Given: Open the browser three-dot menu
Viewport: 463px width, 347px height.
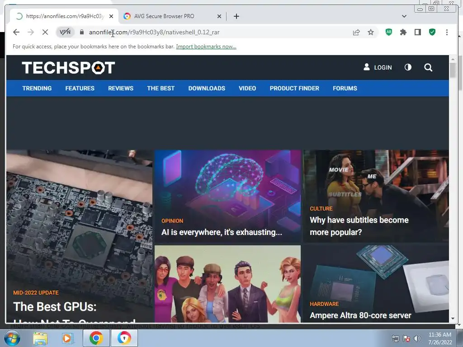Looking at the screenshot, I should [x=447, y=32].
